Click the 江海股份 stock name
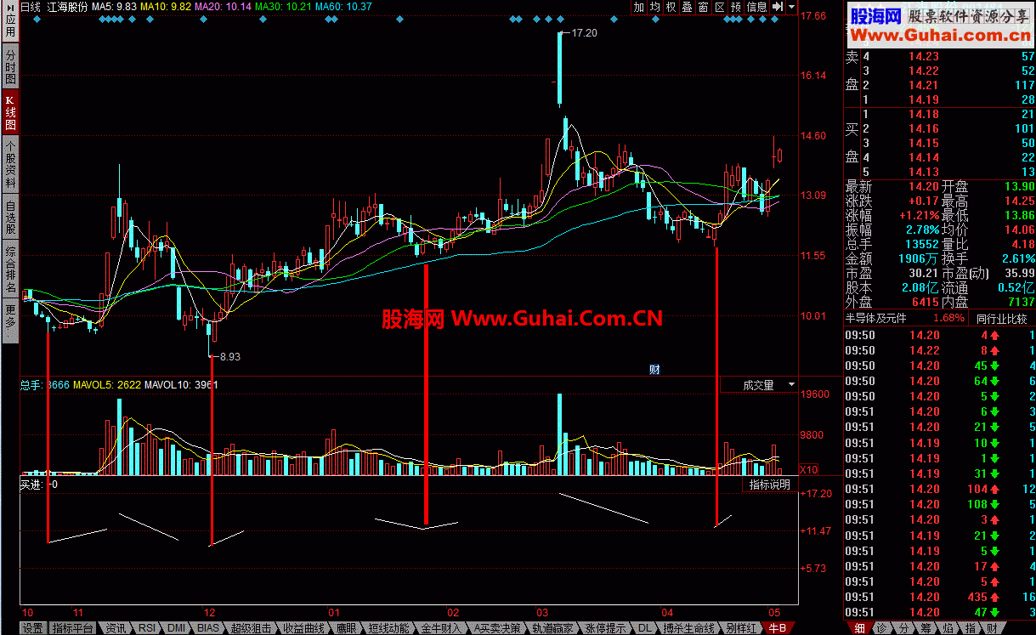The width and height of the screenshot is (1036, 635). pos(68,6)
